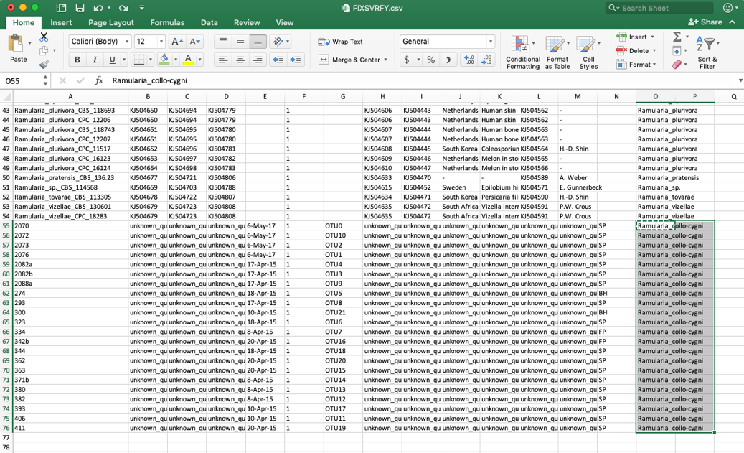744x453 pixels.
Task: Apply the currency dollar format
Action: click(407, 60)
